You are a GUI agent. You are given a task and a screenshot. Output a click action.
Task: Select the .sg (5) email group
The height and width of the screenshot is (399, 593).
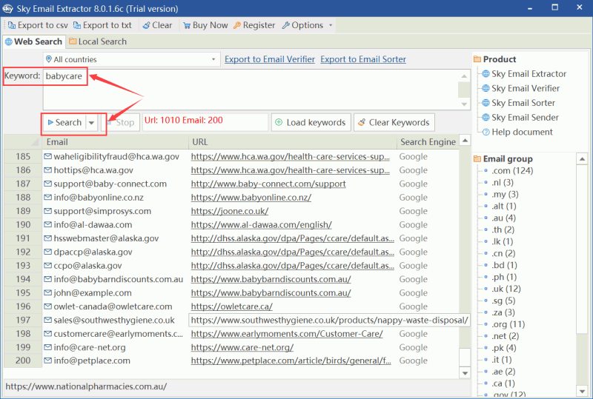(503, 301)
